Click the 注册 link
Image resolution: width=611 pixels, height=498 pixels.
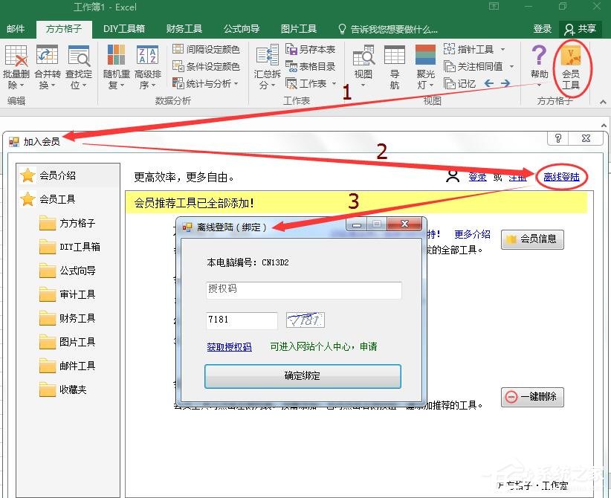pos(517,178)
